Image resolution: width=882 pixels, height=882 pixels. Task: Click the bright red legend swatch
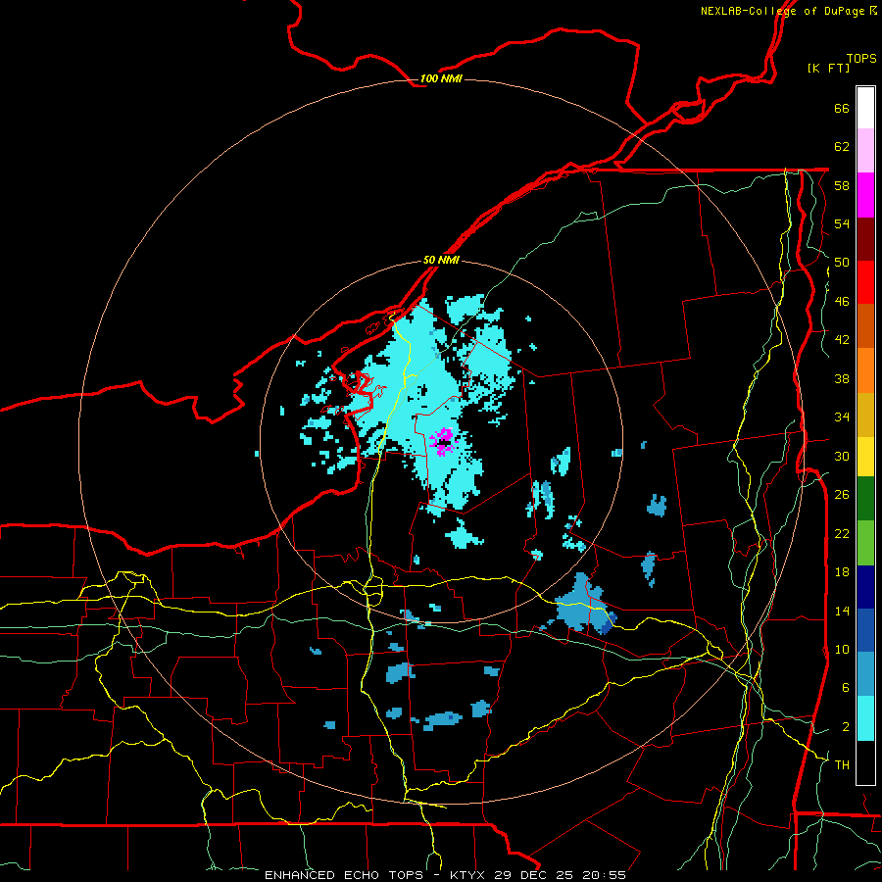click(865, 282)
